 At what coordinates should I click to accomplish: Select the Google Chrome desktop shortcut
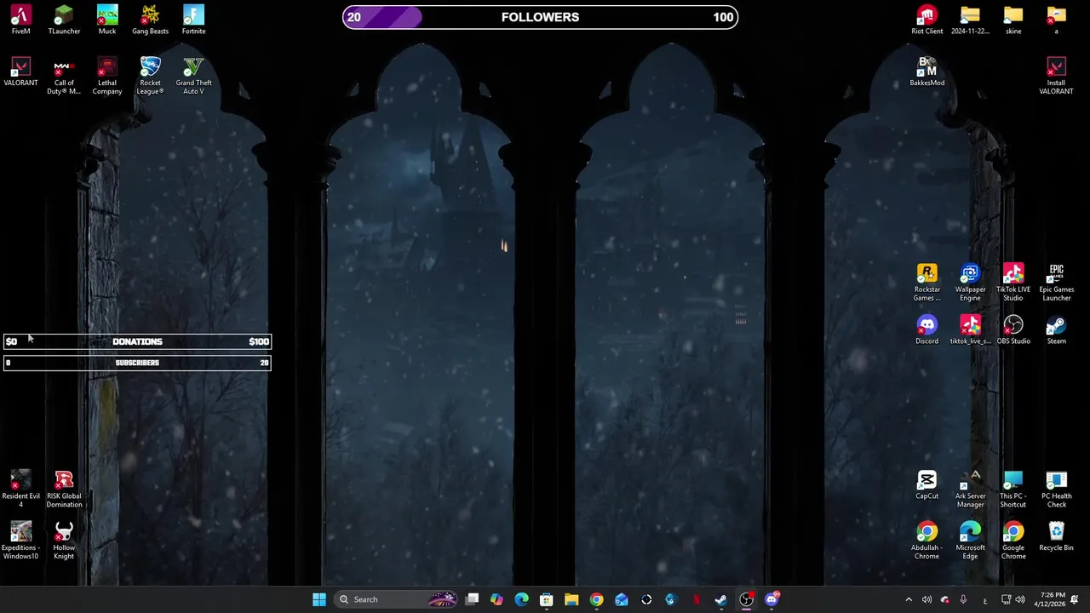1013,541
